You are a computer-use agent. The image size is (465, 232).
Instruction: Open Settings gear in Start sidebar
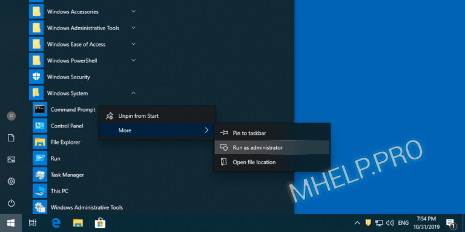point(12,181)
